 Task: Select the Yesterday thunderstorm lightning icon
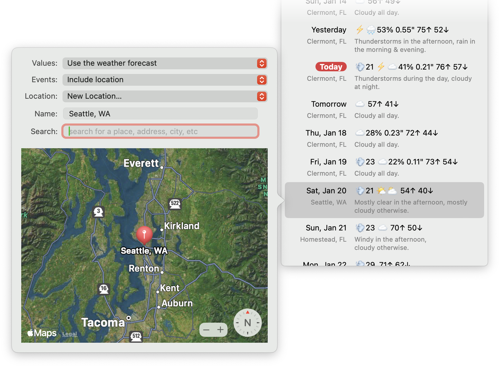[360, 30]
